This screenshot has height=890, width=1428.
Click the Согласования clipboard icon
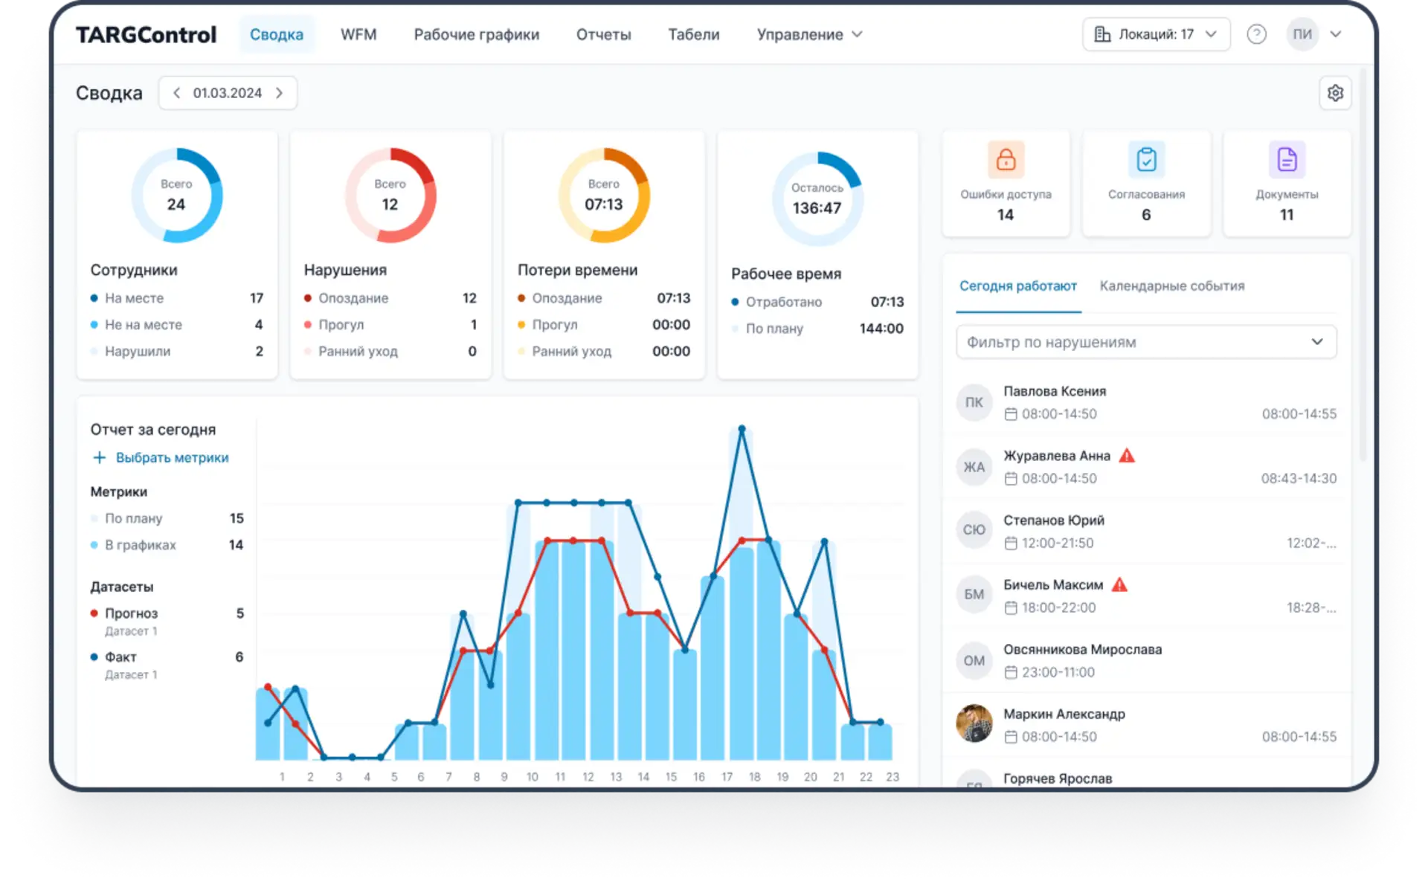pyautogui.click(x=1146, y=159)
